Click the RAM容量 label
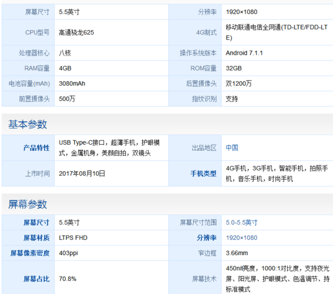The image size is (333, 294). coord(37,68)
